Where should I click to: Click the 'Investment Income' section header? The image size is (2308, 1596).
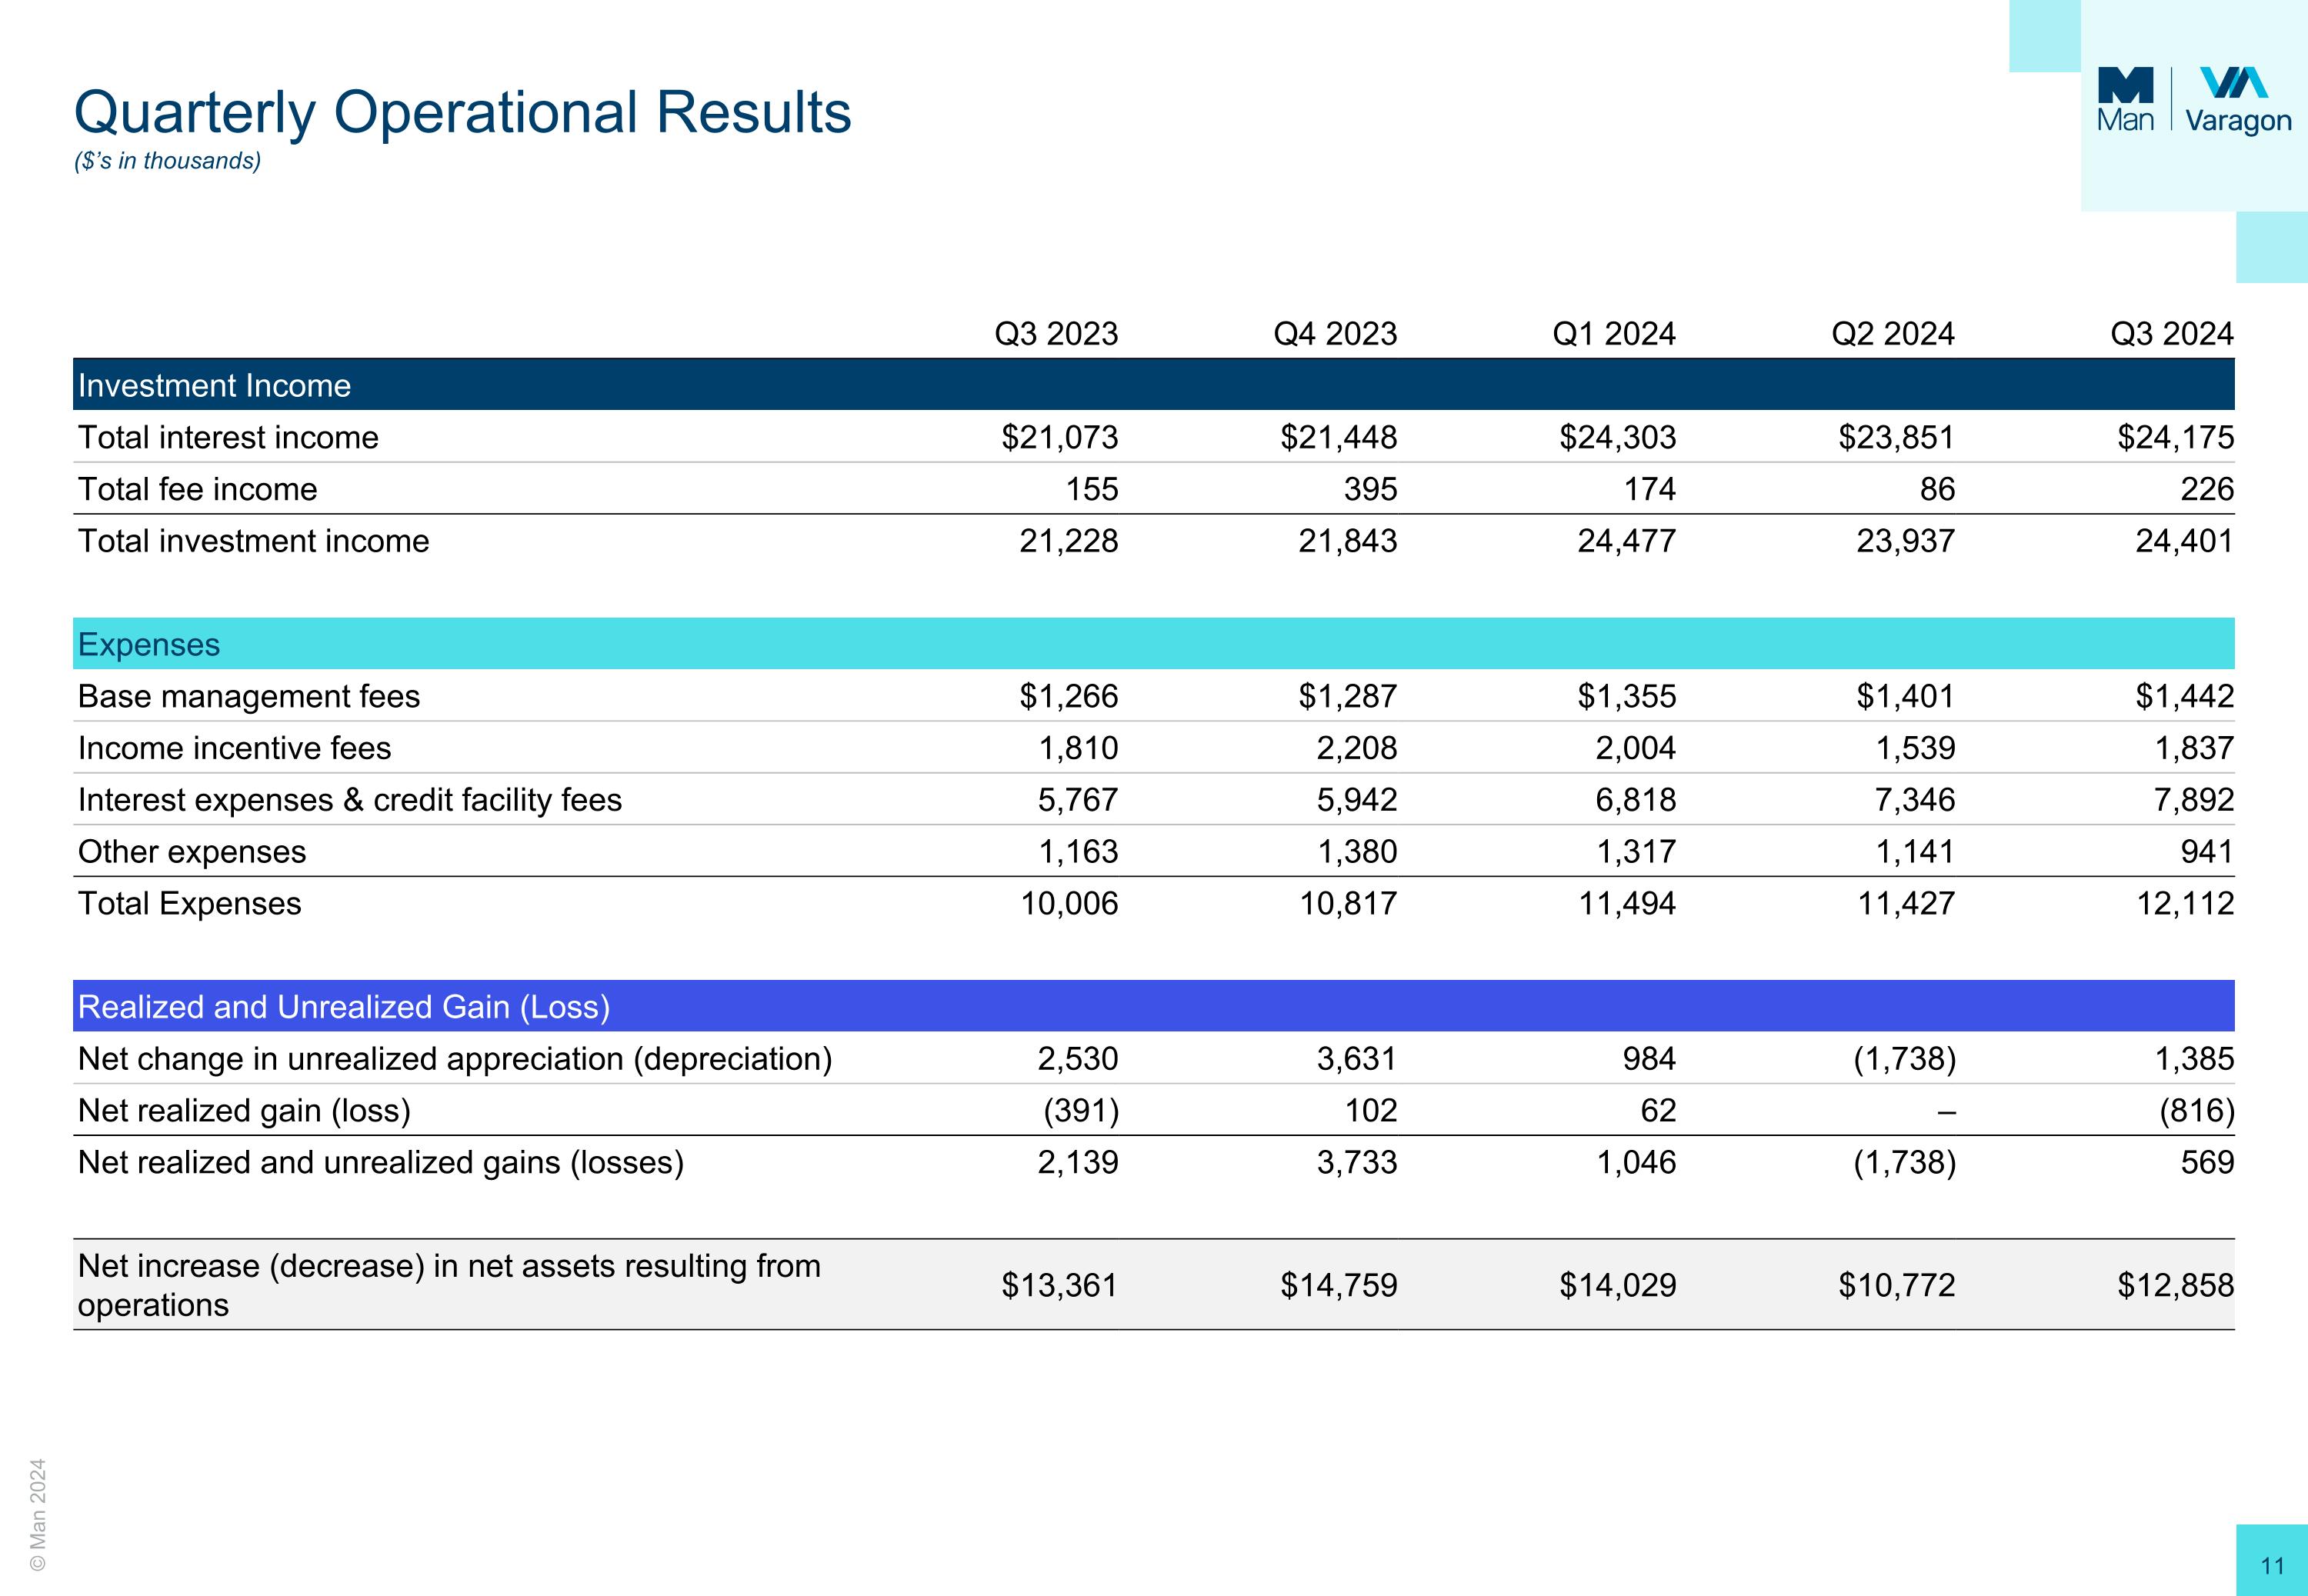click(1154, 385)
